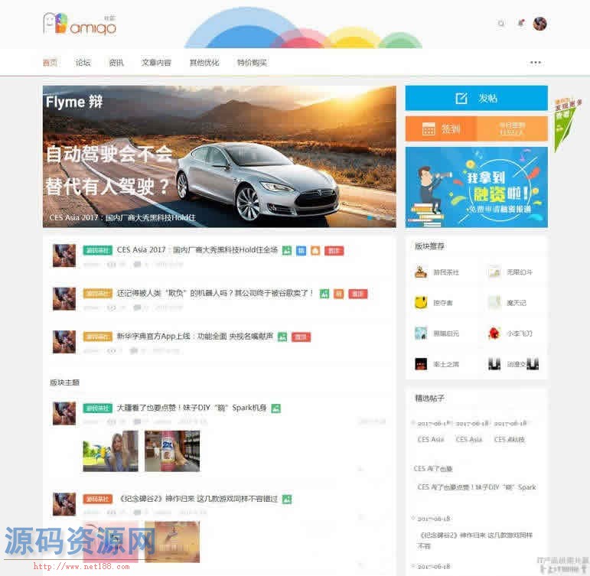Go to the 首页 nav tab
Viewport: 590px width, 576px height.
50,63
